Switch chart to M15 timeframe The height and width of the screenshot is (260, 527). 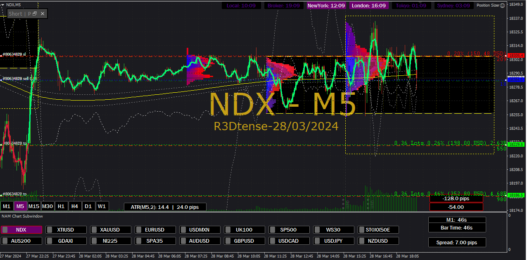(x=33, y=206)
